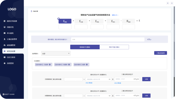
Task: Select the E燃烧 formula term
Action: [x=65, y=21]
